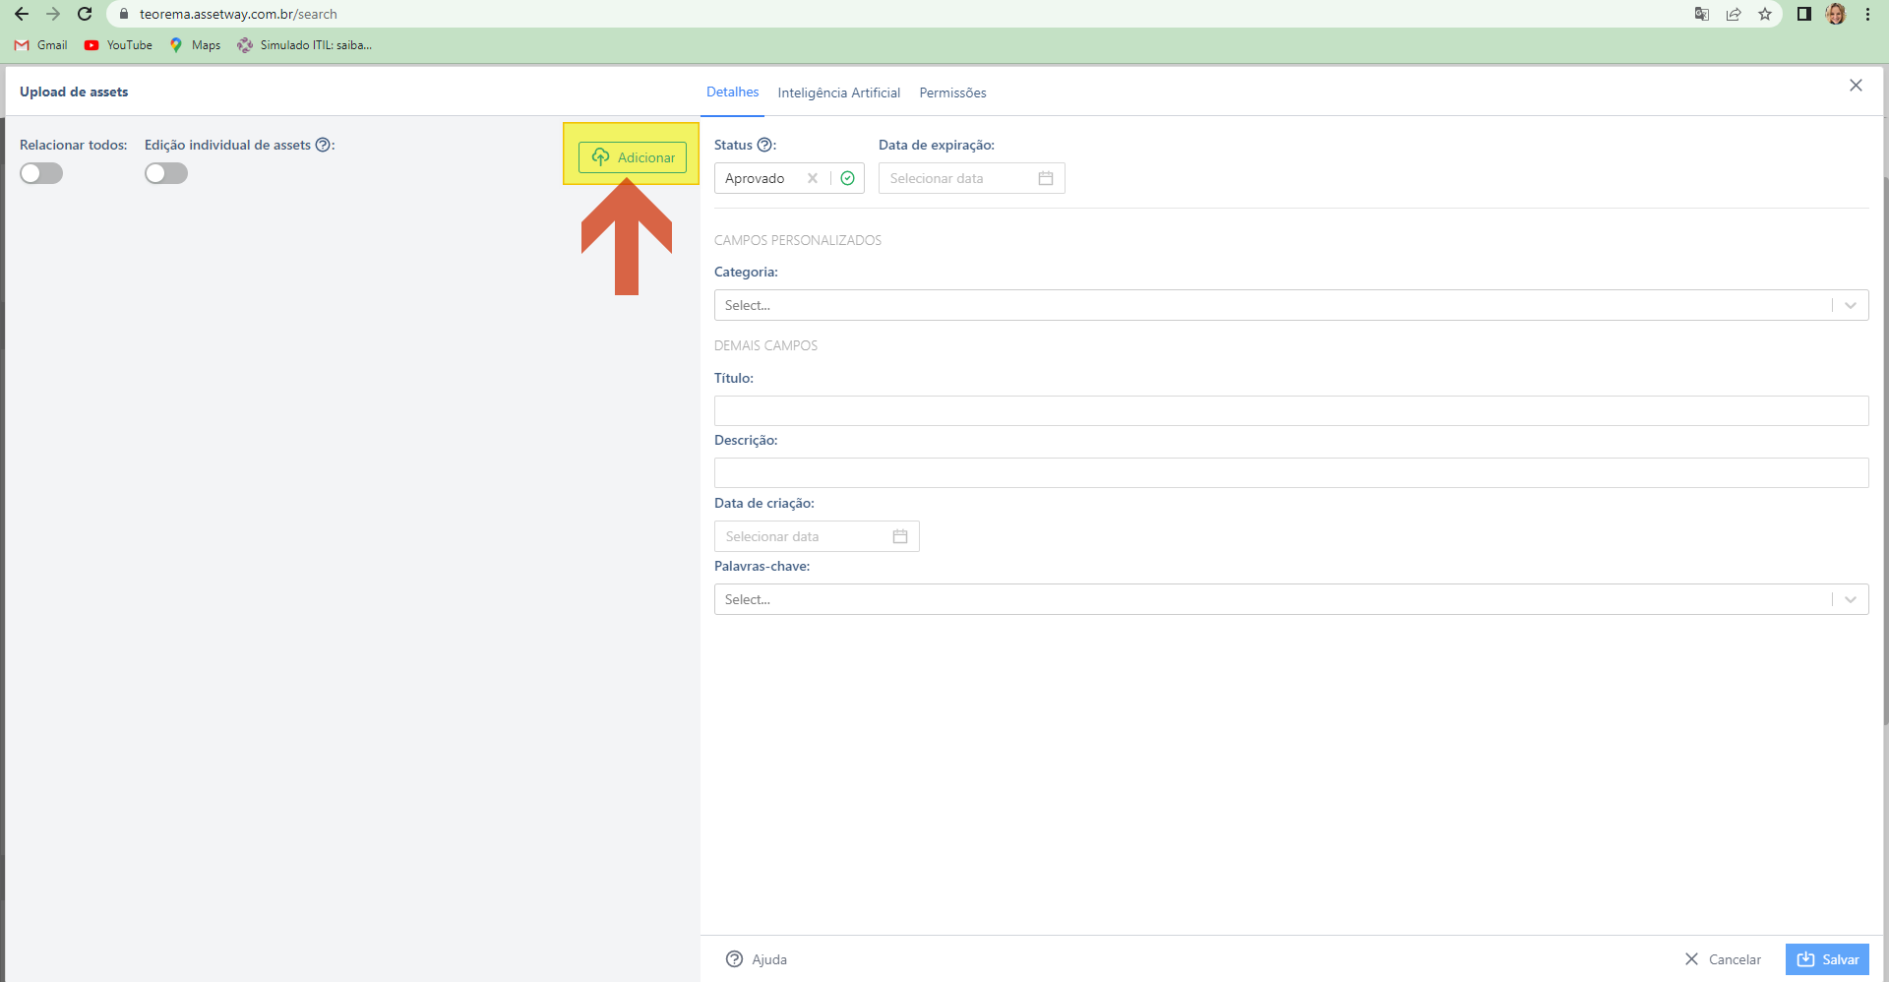
Task: Switch to the Detalhes tab
Action: 732,92
